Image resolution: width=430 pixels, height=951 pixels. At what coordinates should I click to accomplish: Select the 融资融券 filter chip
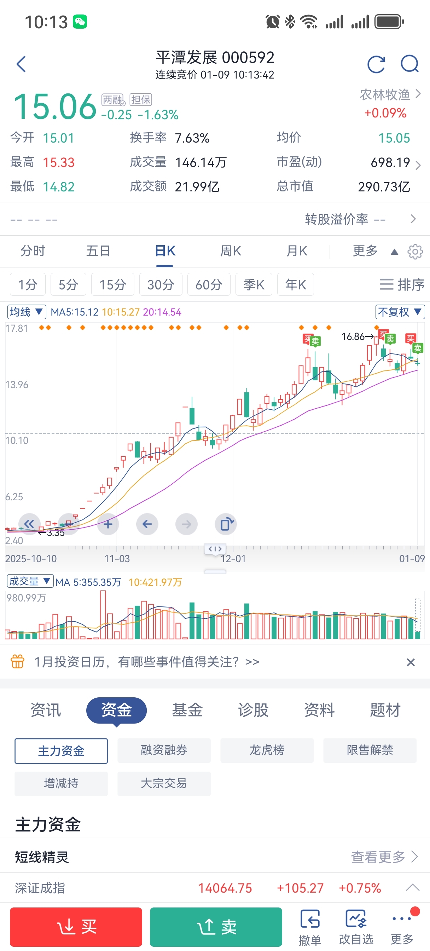[164, 750]
